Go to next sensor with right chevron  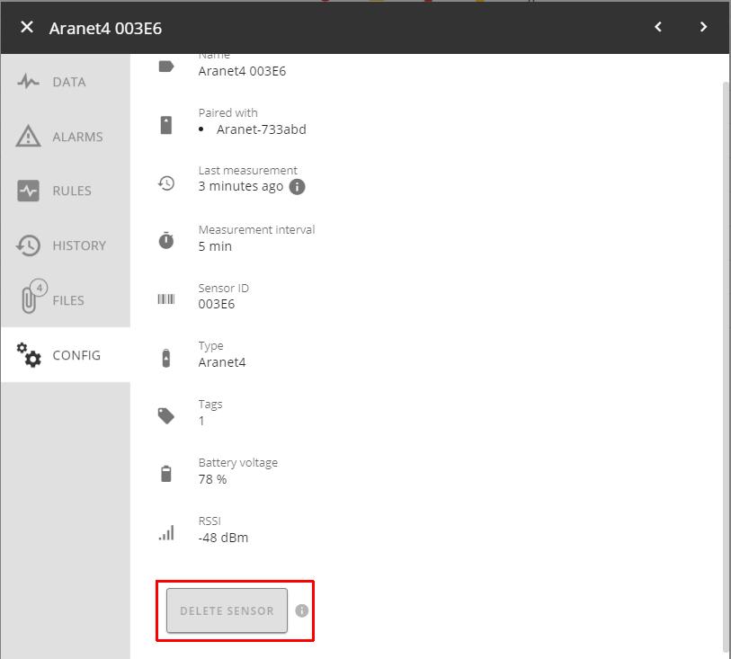tap(703, 27)
